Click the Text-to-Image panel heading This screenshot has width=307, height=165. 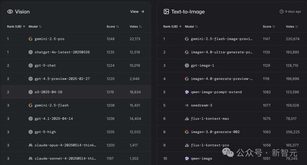coord(188,12)
